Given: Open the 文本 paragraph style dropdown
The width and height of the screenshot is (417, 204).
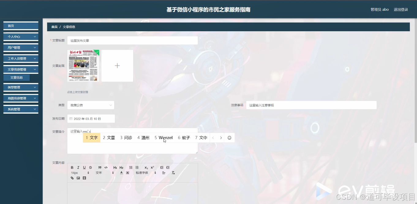Looking at the screenshot, I should (105, 173).
